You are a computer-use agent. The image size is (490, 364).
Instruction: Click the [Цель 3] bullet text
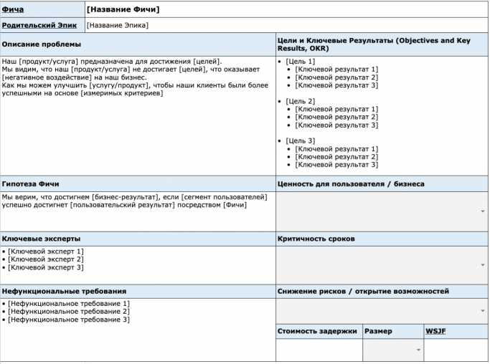tap(301, 141)
